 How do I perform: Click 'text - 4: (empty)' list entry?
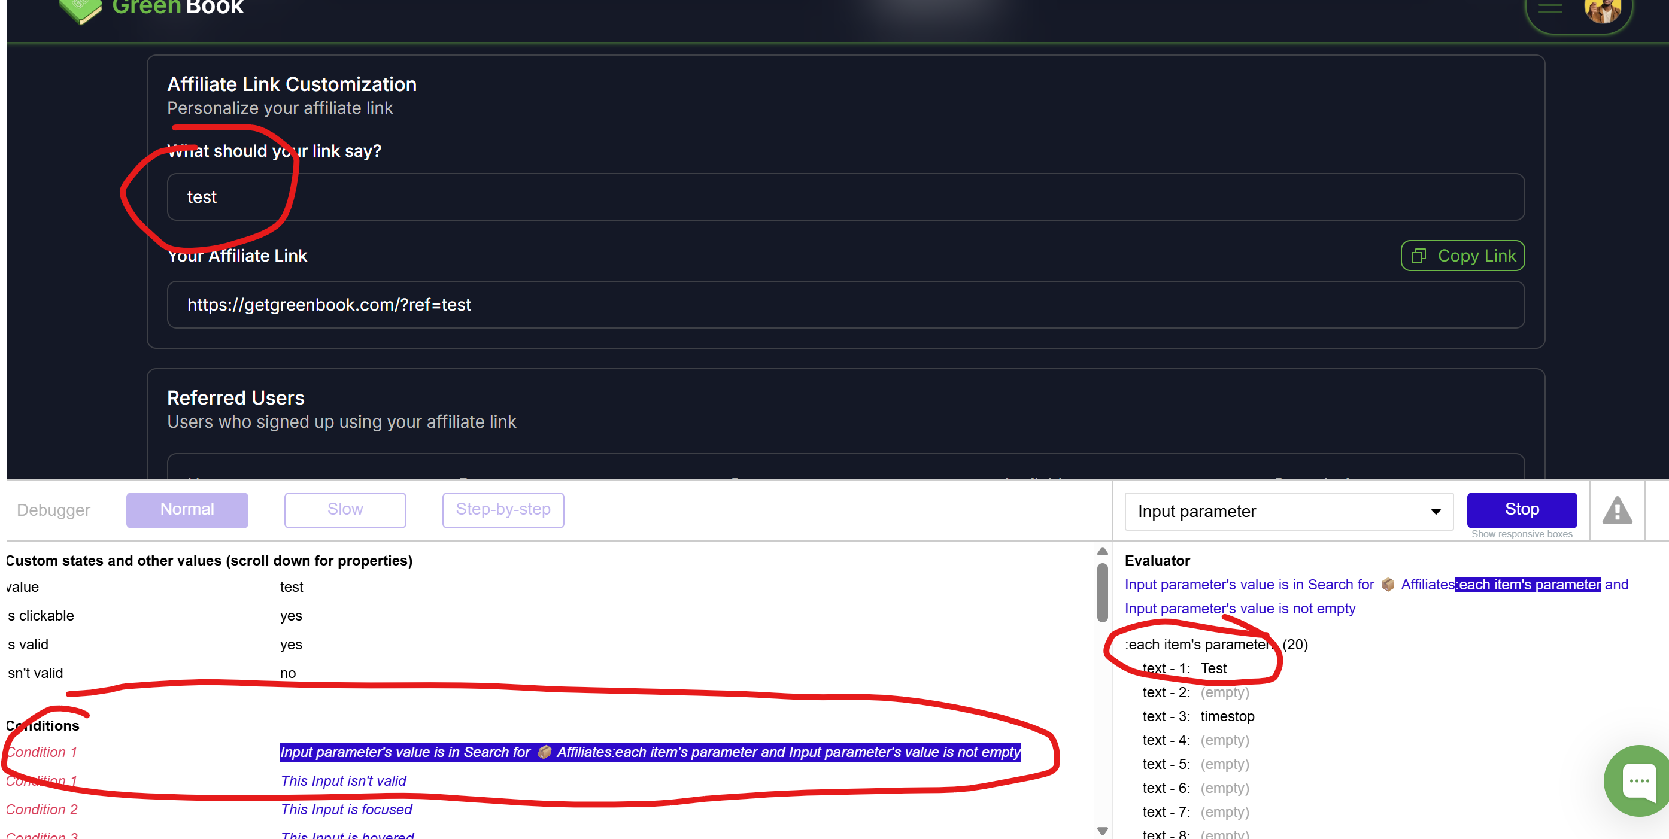[1195, 740]
